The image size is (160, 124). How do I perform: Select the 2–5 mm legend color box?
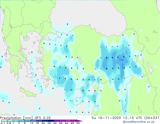pos(22,121)
